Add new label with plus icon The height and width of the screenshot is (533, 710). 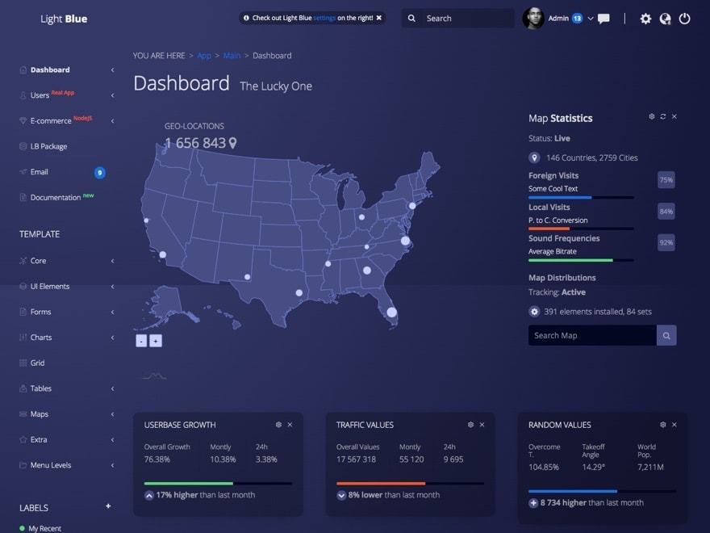tap(108, 506)
